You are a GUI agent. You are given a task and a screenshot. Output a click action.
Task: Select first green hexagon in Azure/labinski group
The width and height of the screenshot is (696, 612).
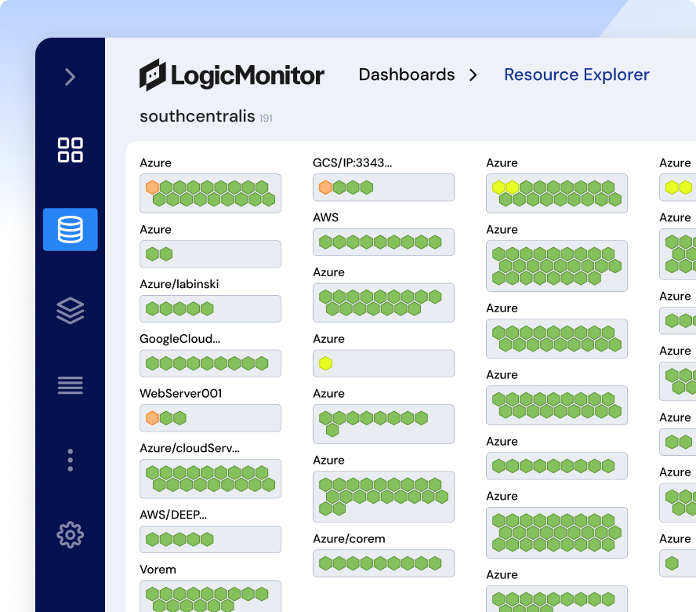[152, 309]
